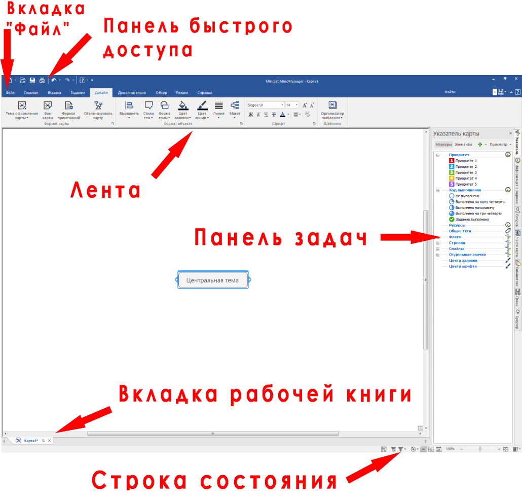Screen dimensions: 522x501
Task: Toggle bold (Ж) text formatting
Action: (x=250, y=115)
